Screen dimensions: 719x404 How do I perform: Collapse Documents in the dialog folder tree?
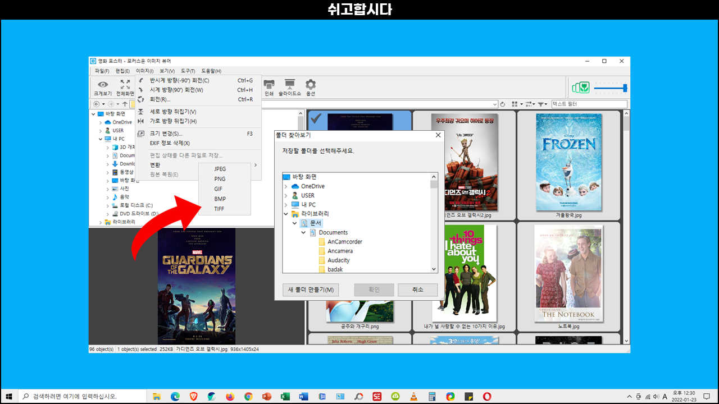(x=304, y=232)
